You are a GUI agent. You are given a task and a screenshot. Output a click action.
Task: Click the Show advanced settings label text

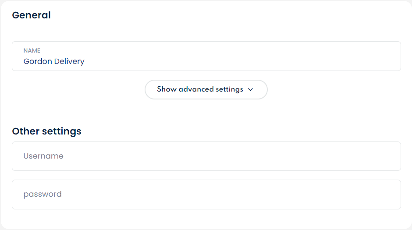coord(200,89)
